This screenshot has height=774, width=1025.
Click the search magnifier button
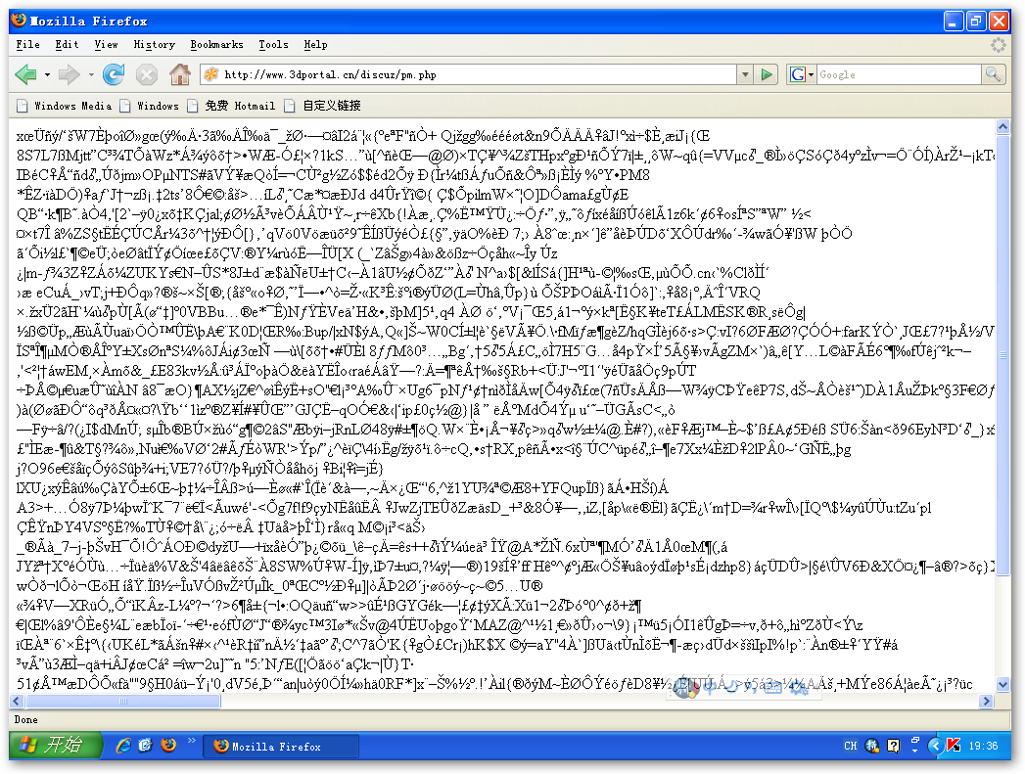pyautogui.click(x=993, y=74)
